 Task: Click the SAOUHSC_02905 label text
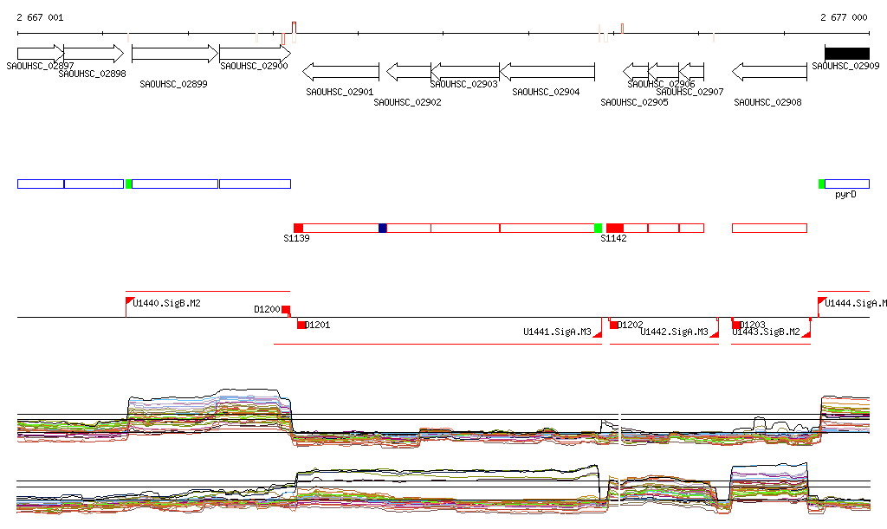tap(634, 102)
